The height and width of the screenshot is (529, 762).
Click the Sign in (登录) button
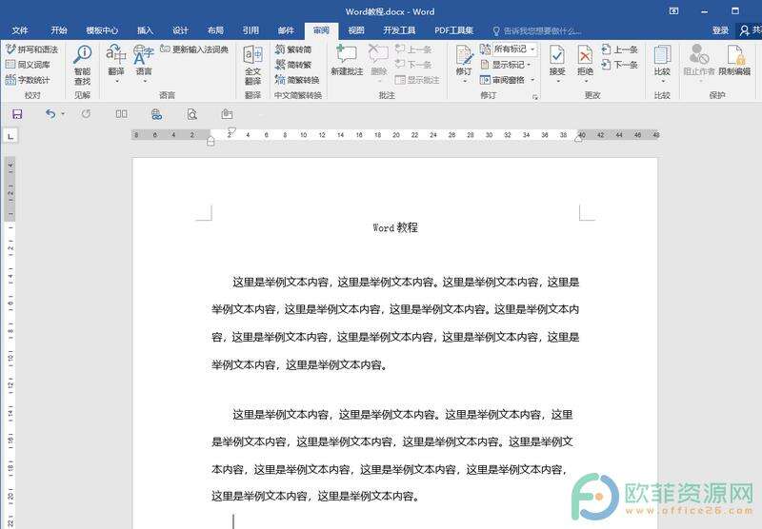coord(720,30)
